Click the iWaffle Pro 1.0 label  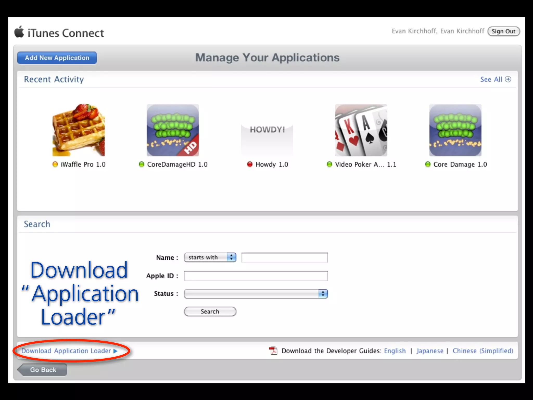pos(83,164)
